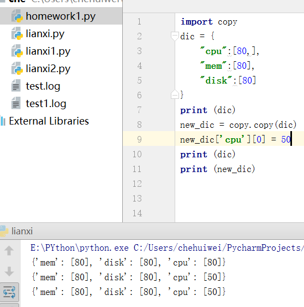Screen dimensions: 304x307
Task: Click the closing fold marker on line 6
Action: tap(175, 95)
